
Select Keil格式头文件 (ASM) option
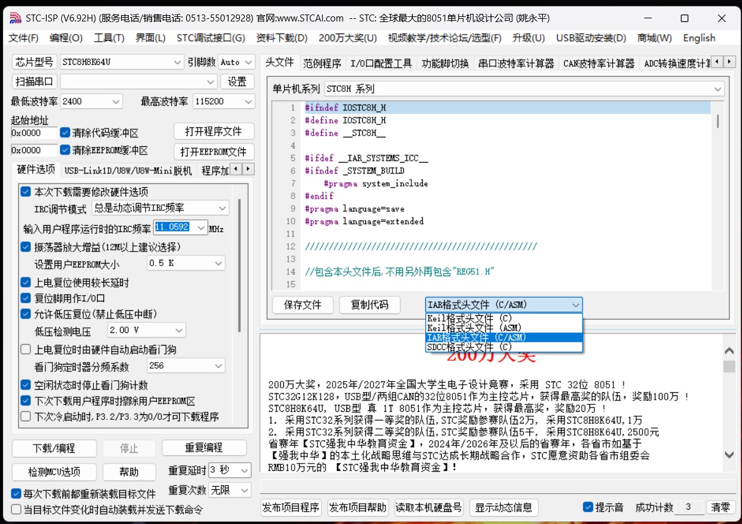[x=503, y=328]
